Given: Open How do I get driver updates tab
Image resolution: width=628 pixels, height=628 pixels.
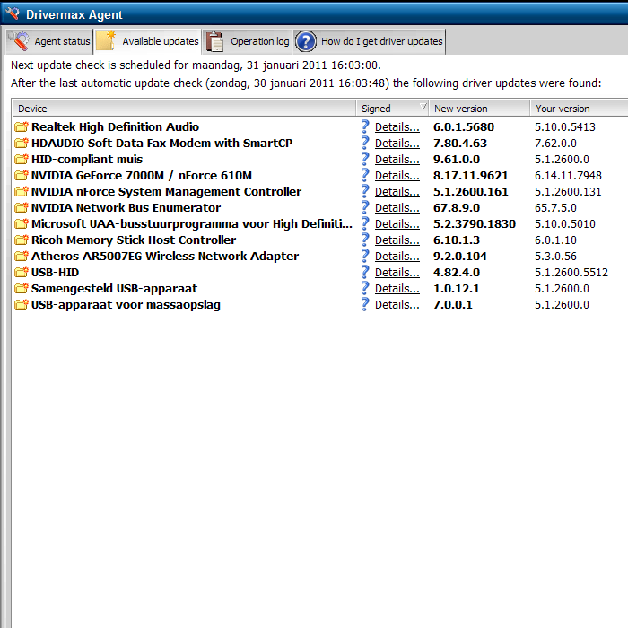Looking at the screenshot, I should [369, 41].
